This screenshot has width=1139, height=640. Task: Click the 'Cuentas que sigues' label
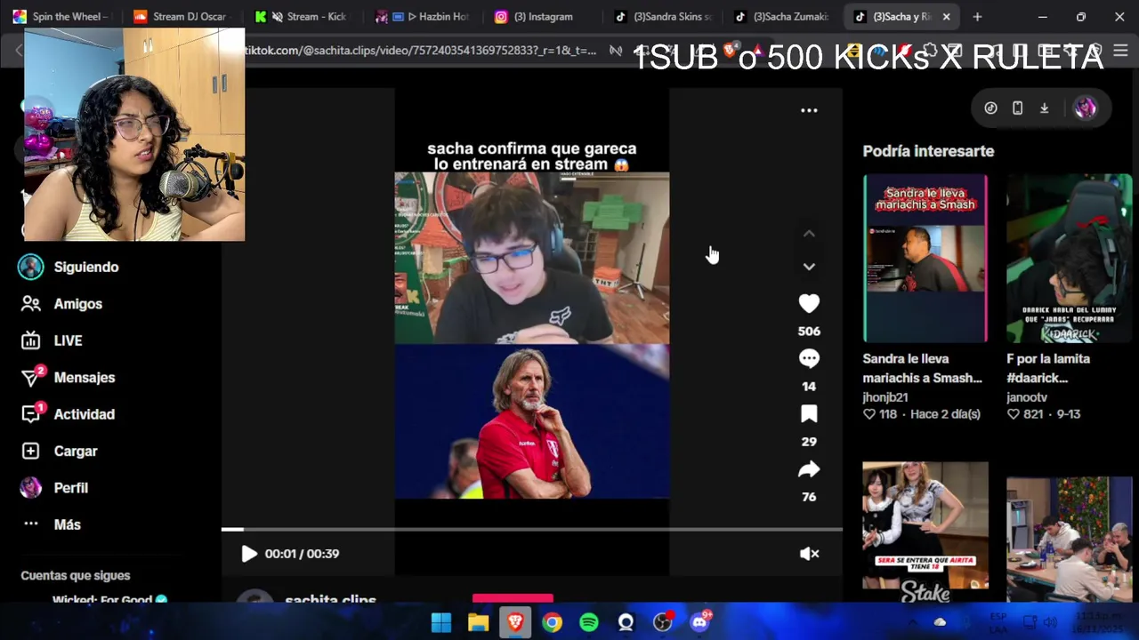(76, 576)
